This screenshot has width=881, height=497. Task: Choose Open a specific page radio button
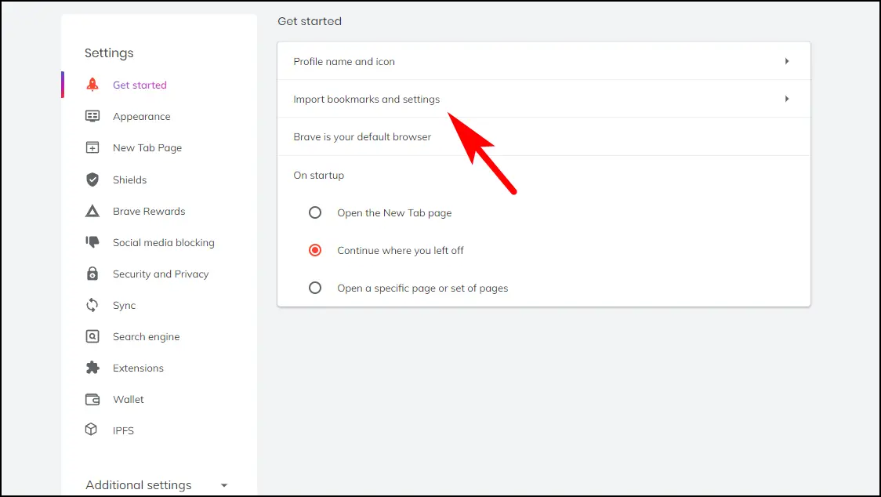(315, 288)
